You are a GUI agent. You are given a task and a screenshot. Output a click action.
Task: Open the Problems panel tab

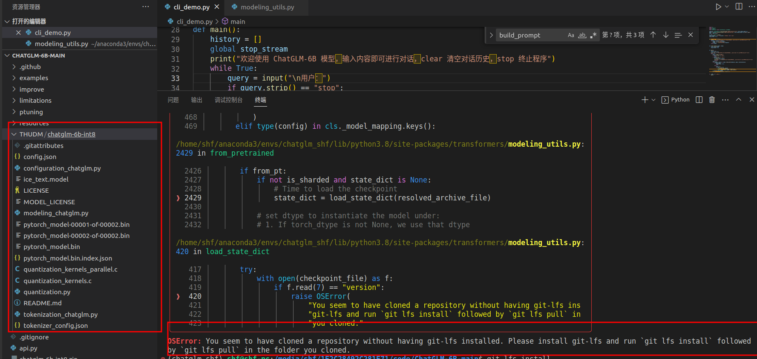tap(173, 100)
